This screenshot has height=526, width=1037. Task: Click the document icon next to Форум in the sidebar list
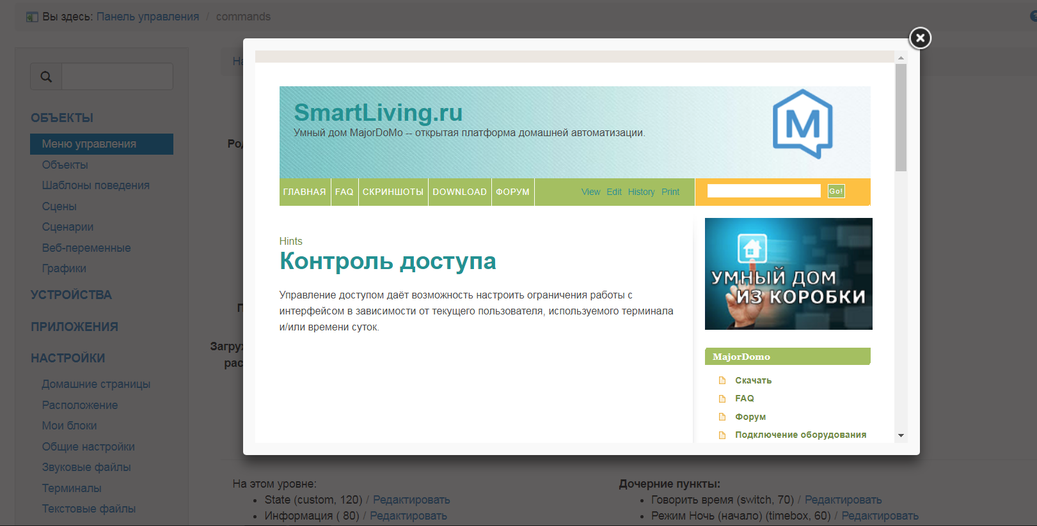pyautogui.click(x=722, y=417)
